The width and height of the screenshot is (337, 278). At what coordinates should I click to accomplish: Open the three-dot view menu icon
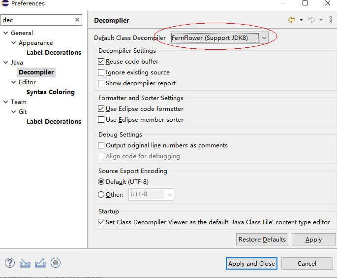pos(330,20)
